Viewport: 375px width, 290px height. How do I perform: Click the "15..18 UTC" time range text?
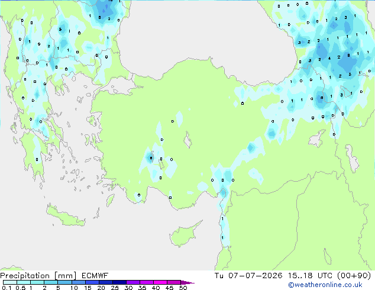coord(310,276)
